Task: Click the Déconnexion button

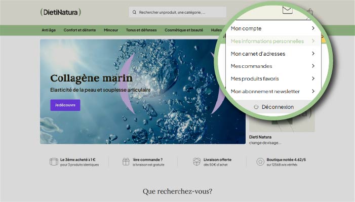Action: click(x=273, y=107)
